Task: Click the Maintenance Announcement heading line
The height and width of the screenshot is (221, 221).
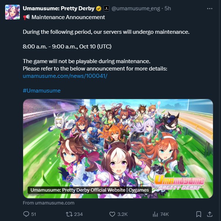Action: pos(64,17)
